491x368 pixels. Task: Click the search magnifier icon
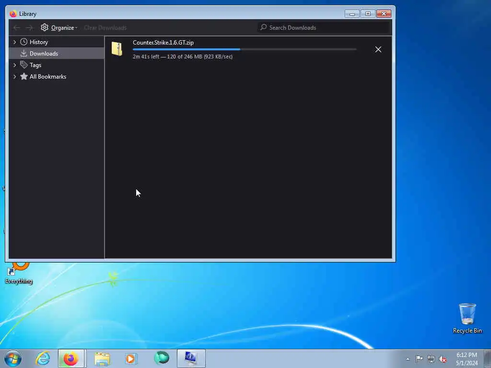click(x=263, y=27)
